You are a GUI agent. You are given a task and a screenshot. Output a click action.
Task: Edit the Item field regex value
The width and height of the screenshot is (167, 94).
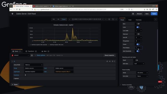click(x=64, y=72)
